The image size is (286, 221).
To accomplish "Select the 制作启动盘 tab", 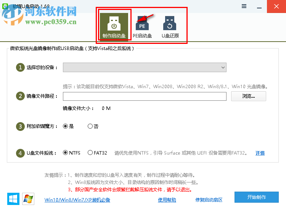I will pos(114,26).
